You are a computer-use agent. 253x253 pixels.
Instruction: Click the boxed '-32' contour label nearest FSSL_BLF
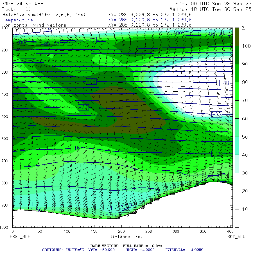[83, 107]
